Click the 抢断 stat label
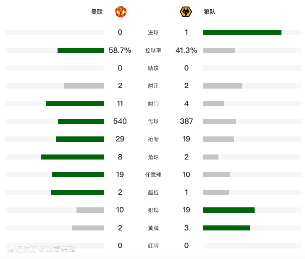Viewport: 305px width, 259px height. pos(153,139)
